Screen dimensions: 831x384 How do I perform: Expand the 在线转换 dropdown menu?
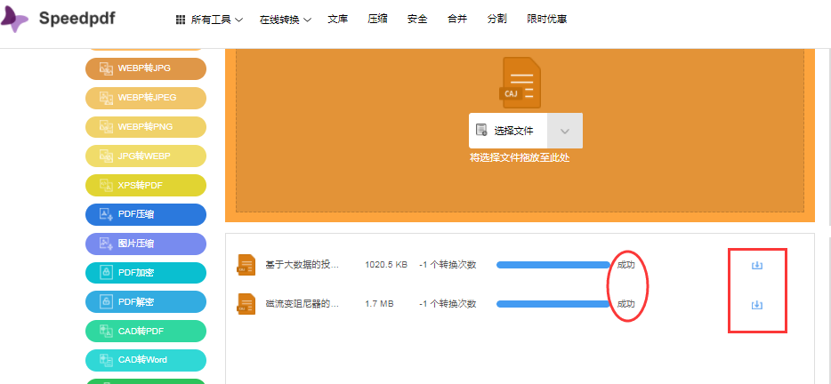tap(285, 20)
